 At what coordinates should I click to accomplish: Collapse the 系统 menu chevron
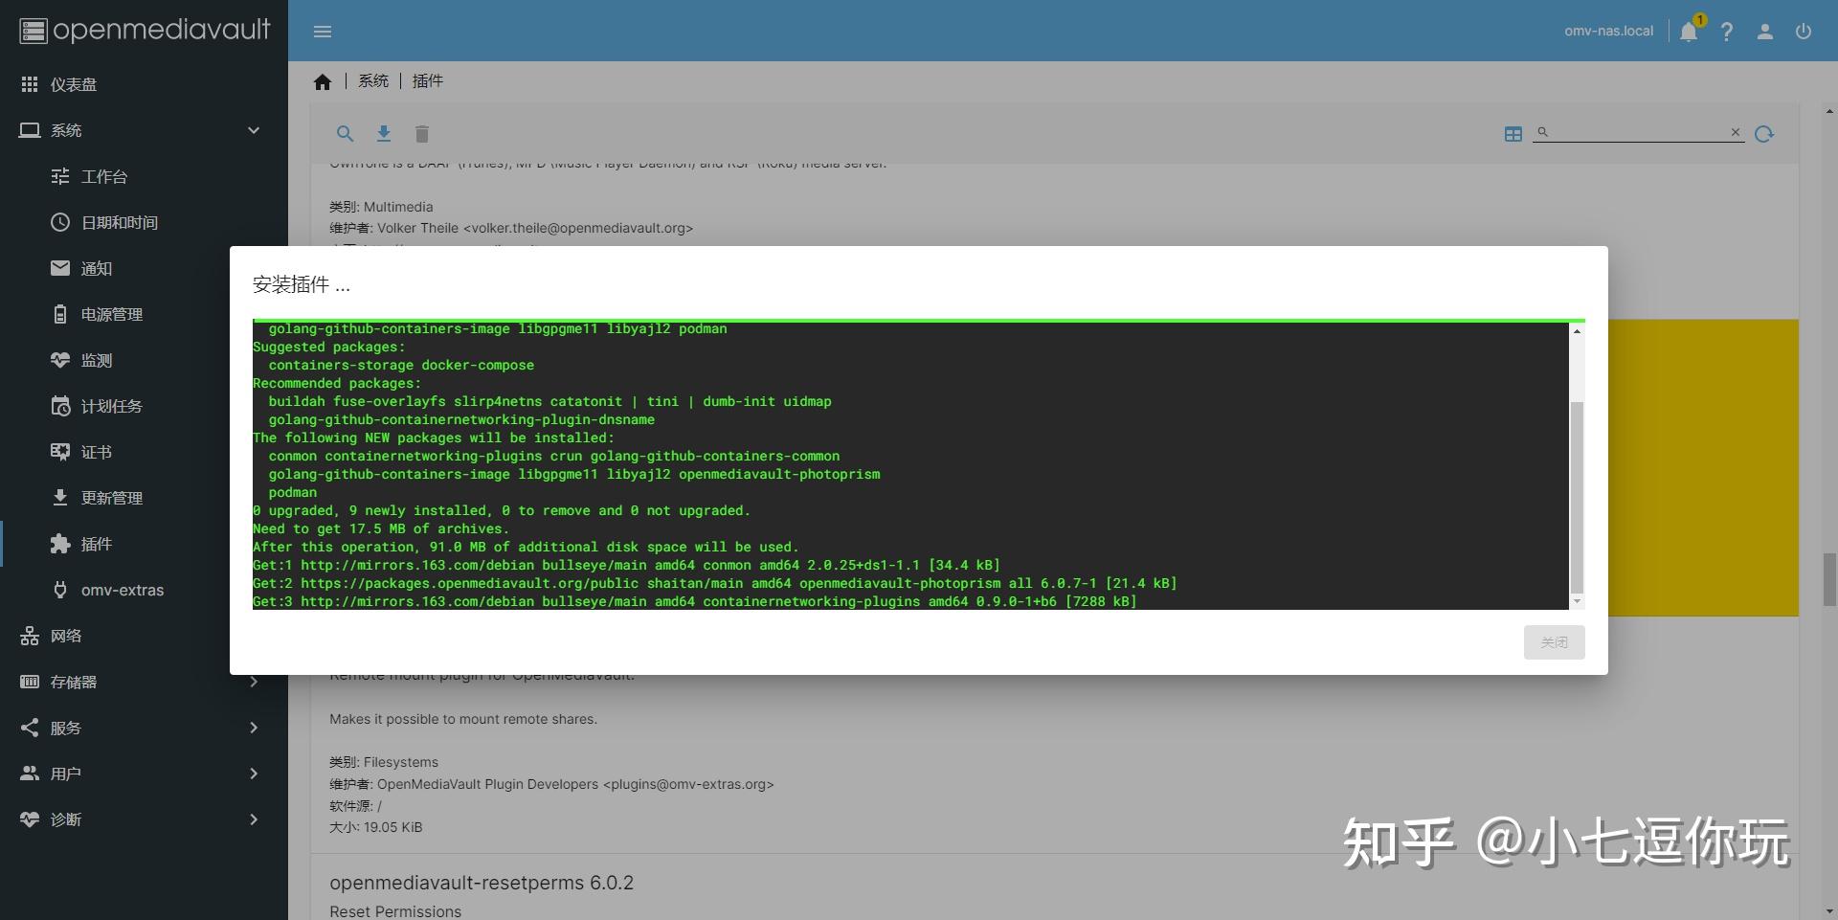pyautogui.click(x=254, y=130)
